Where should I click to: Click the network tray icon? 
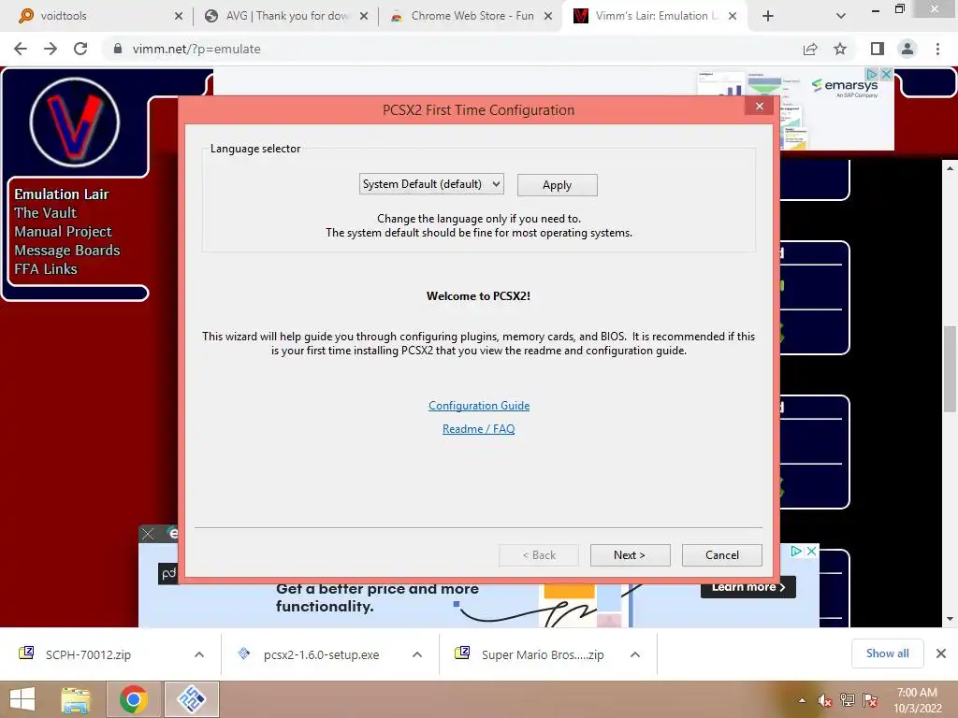coord(847,700)
